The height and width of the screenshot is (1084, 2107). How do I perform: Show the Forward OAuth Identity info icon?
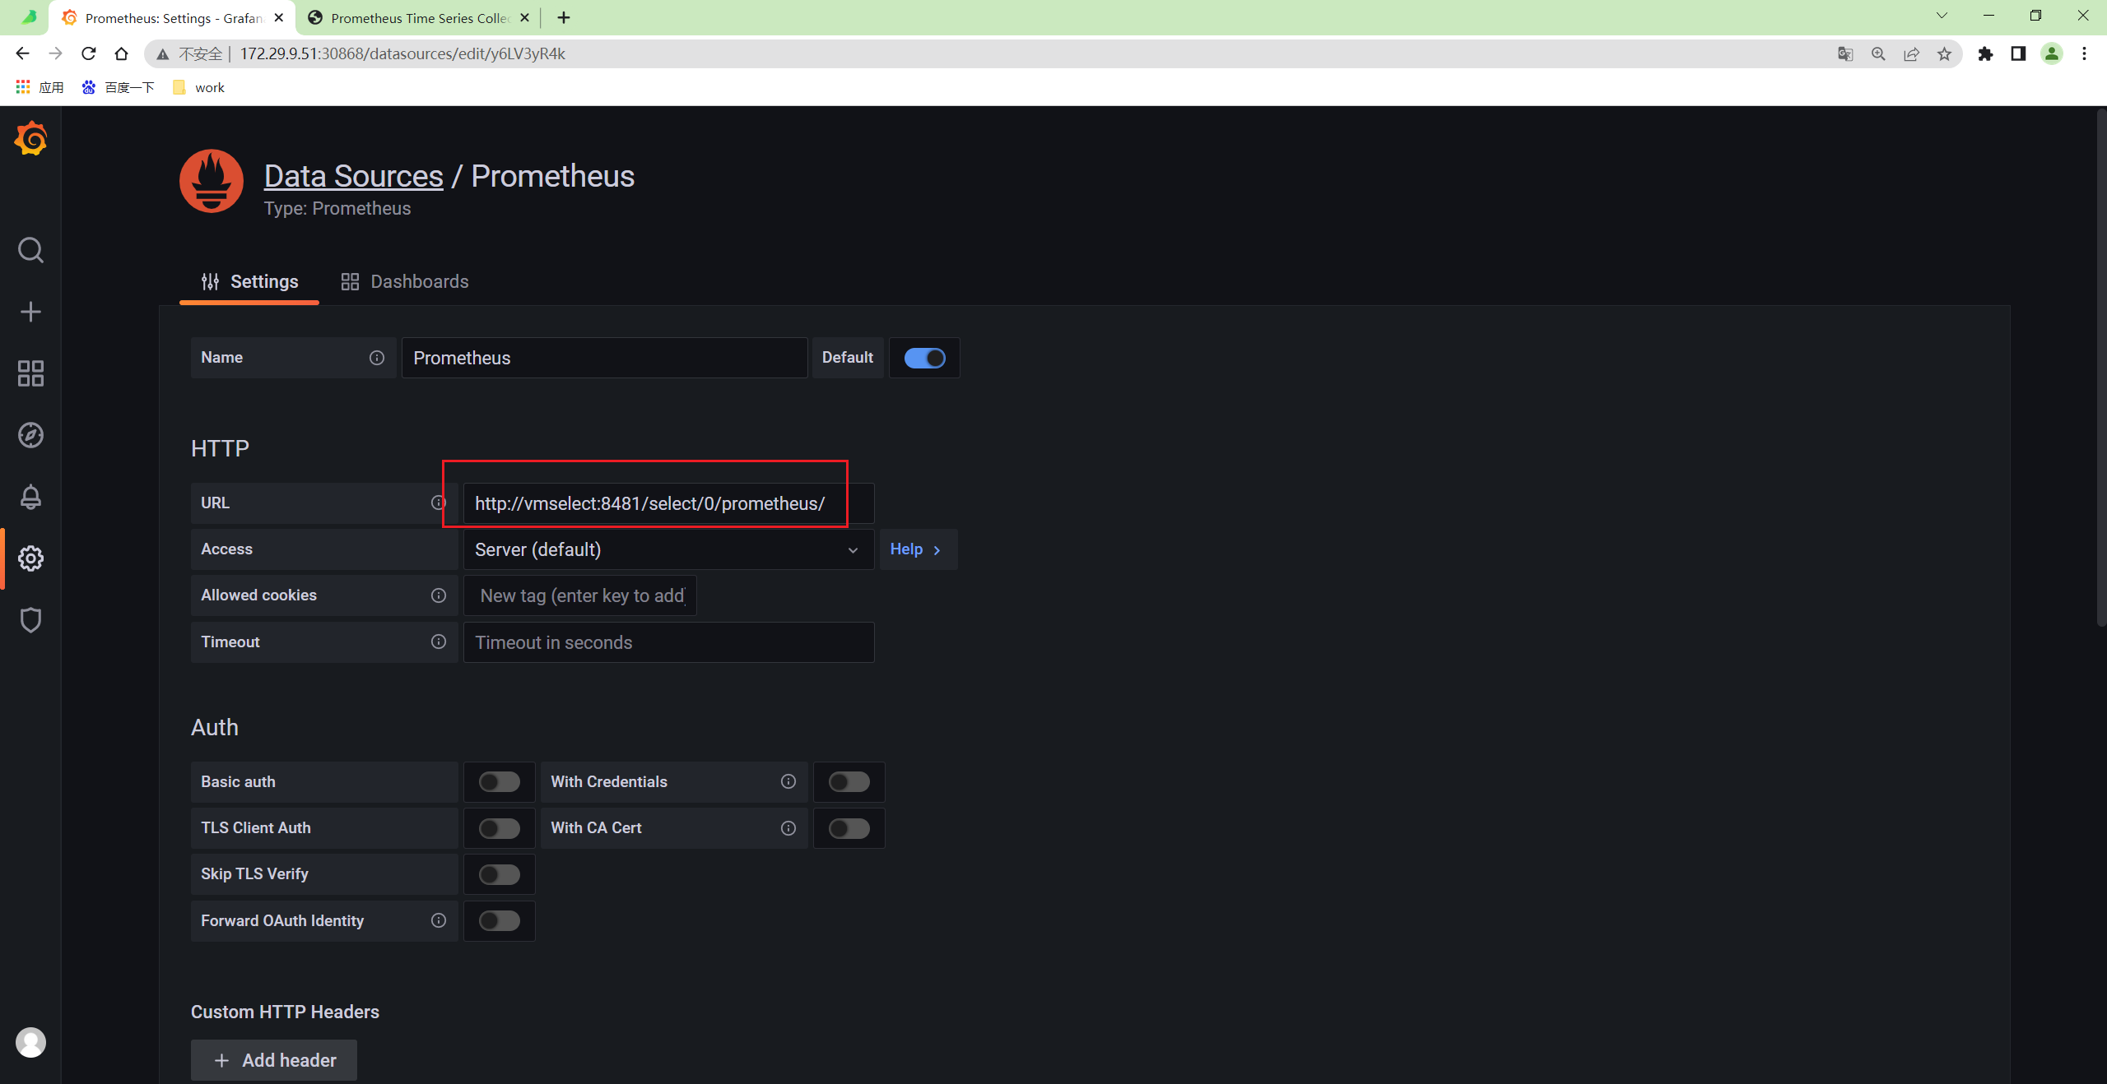(x=439, y=920)
